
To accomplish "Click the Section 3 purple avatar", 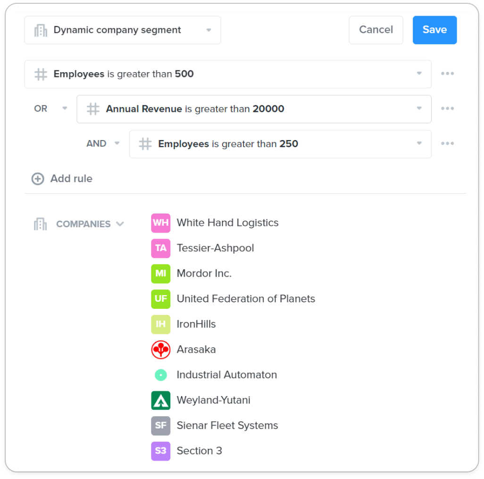I will point(160,451).
